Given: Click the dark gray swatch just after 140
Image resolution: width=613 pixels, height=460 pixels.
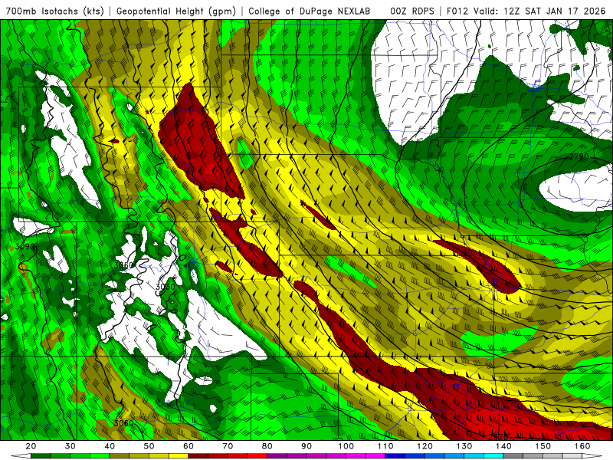Looking at the screenshot, I should 513,456.
